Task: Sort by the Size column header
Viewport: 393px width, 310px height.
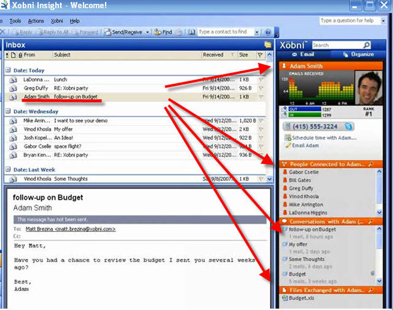Action: tap(243, 55)
